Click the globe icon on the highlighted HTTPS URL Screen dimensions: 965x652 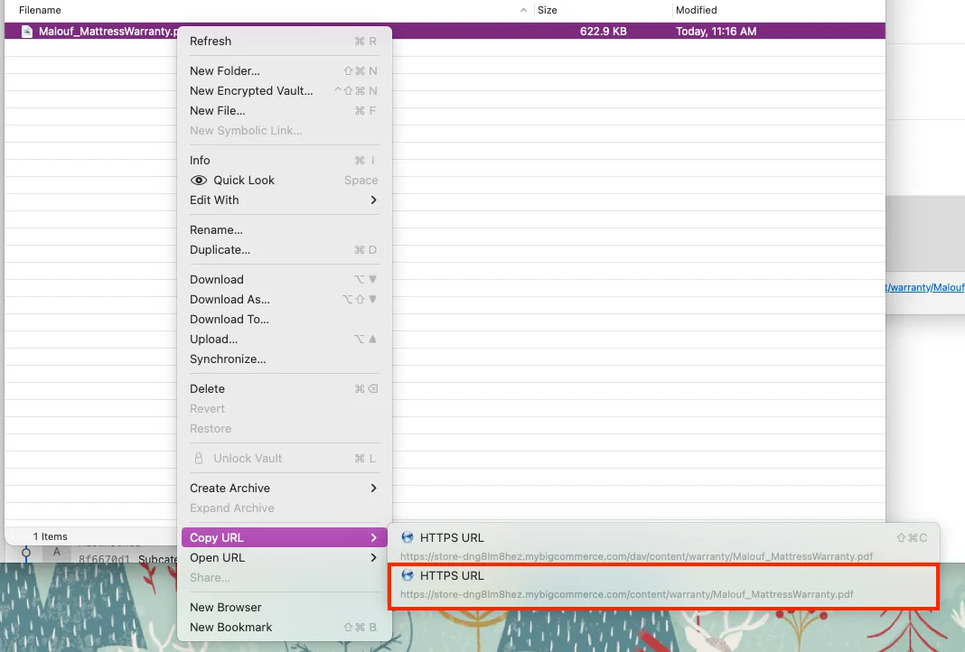point(408,575)
